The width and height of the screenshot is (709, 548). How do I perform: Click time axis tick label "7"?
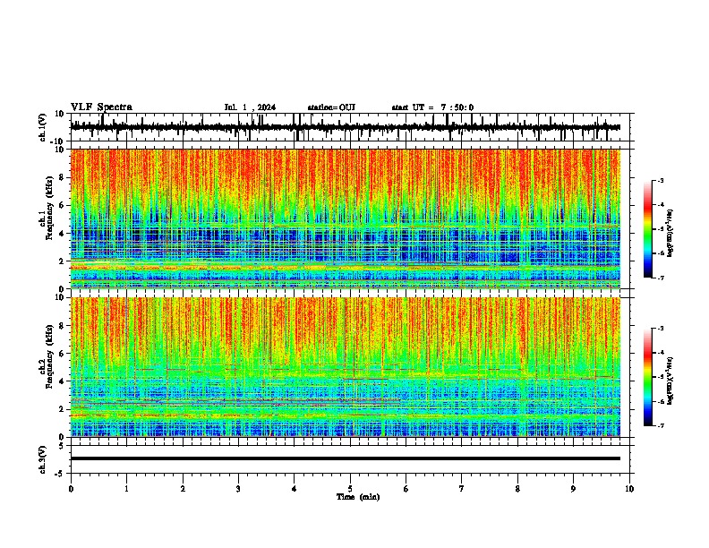tap(462, 489)
